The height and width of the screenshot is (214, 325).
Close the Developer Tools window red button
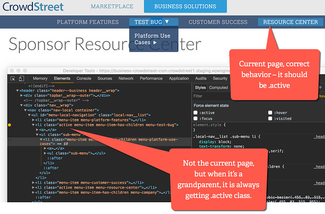pos(12,71)
